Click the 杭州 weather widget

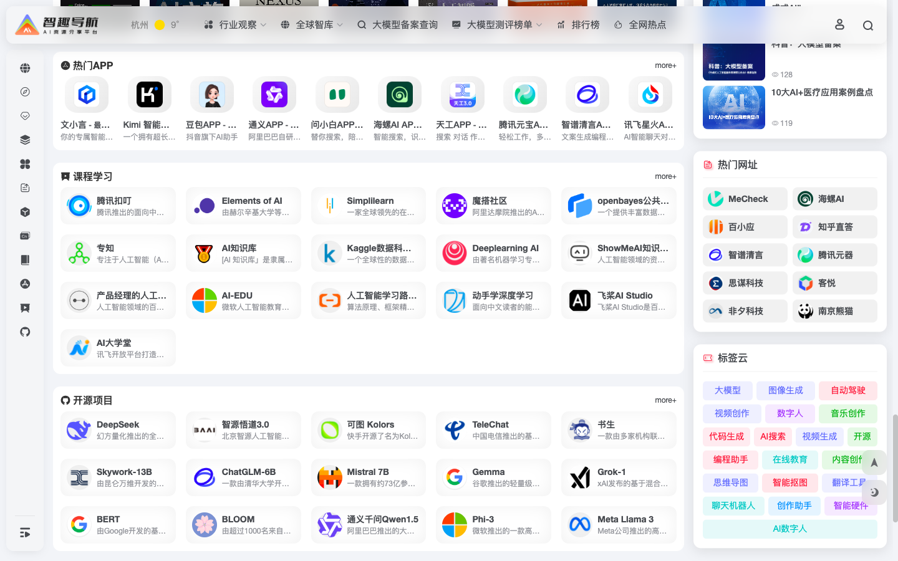coord(155,25)
